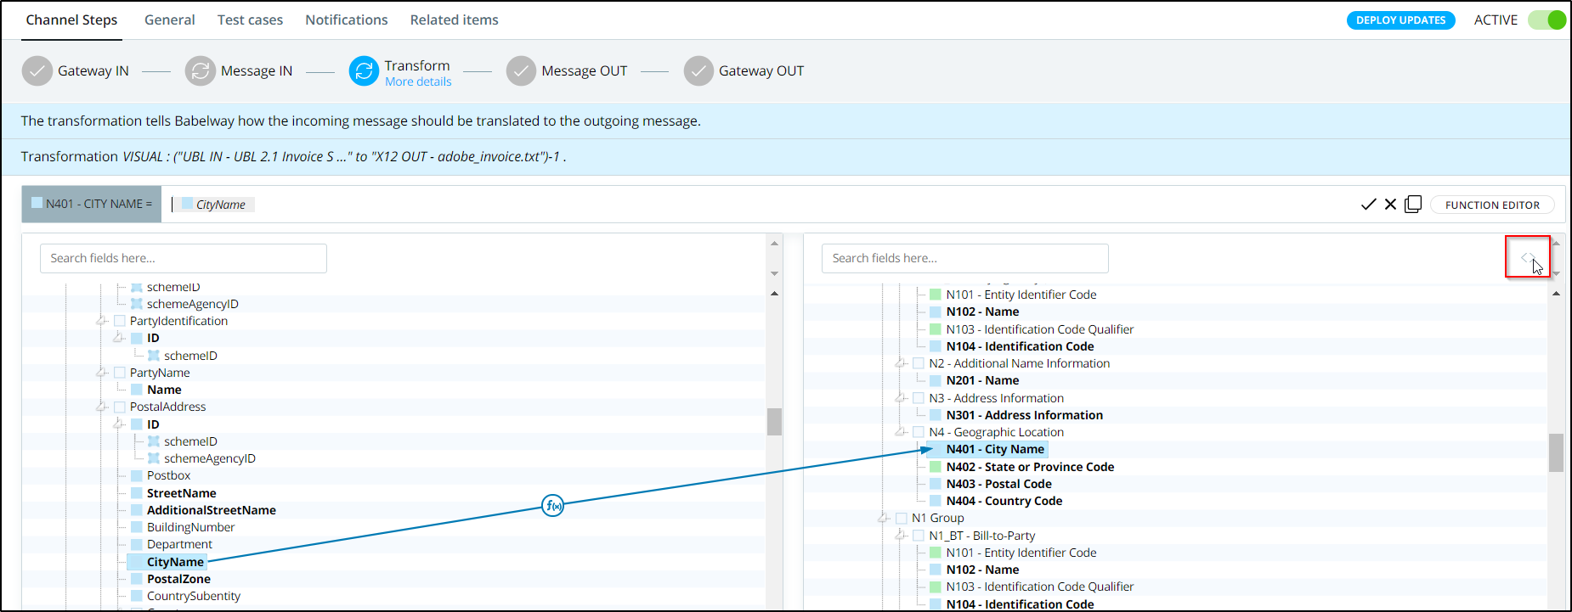The image size is (1572, 612).
Task: Toggle the ACTIVE switch
Action: (x=1547, y=20)
